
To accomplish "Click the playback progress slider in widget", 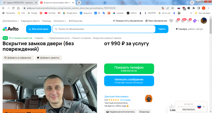I will click(x=189, y=107).
